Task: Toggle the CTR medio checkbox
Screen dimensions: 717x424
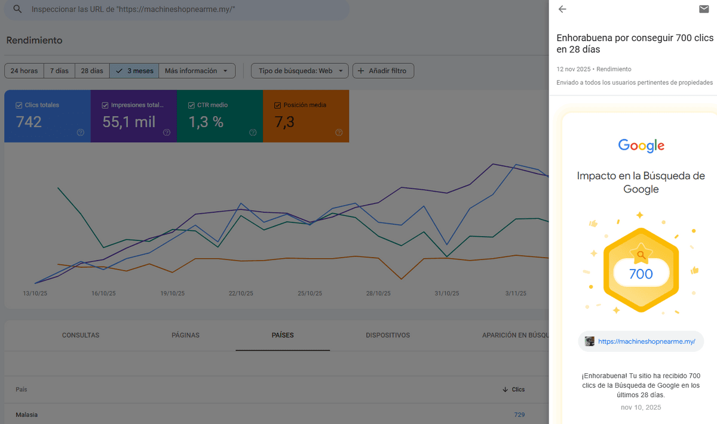Action: click(191, 106)
